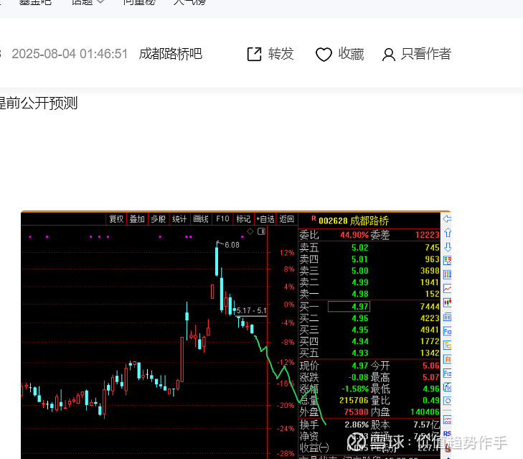Click the 买三 price 4.95
This screenshot has height=459, width=523.
(x=360, y=330)
